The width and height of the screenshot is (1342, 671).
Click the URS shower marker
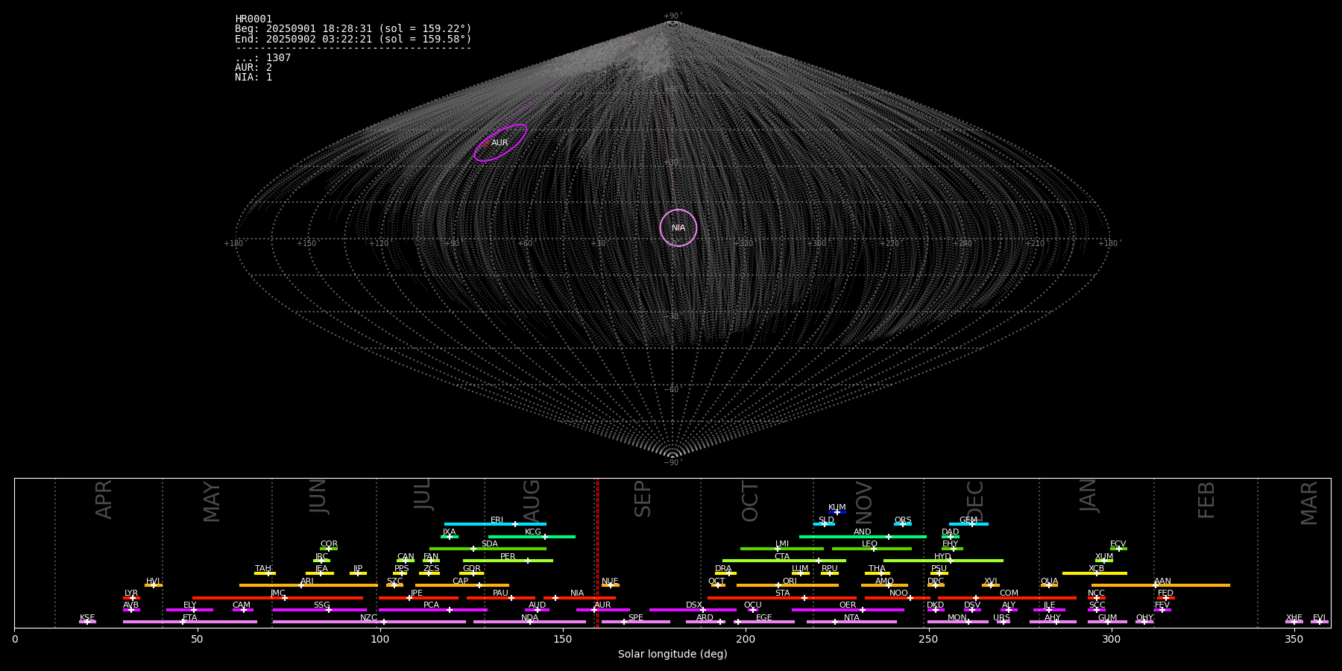[x=1003, y=622]
